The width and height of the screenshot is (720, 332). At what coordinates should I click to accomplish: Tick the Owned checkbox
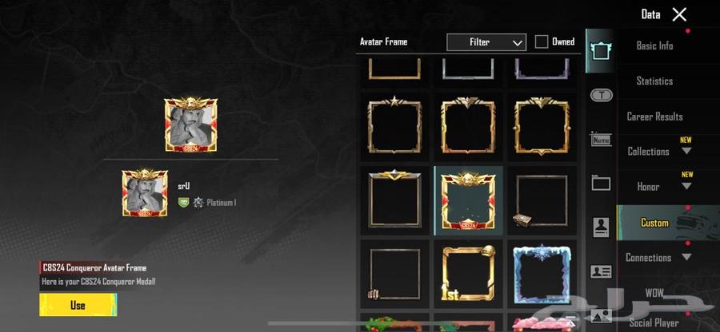click(x=542, y=41)
